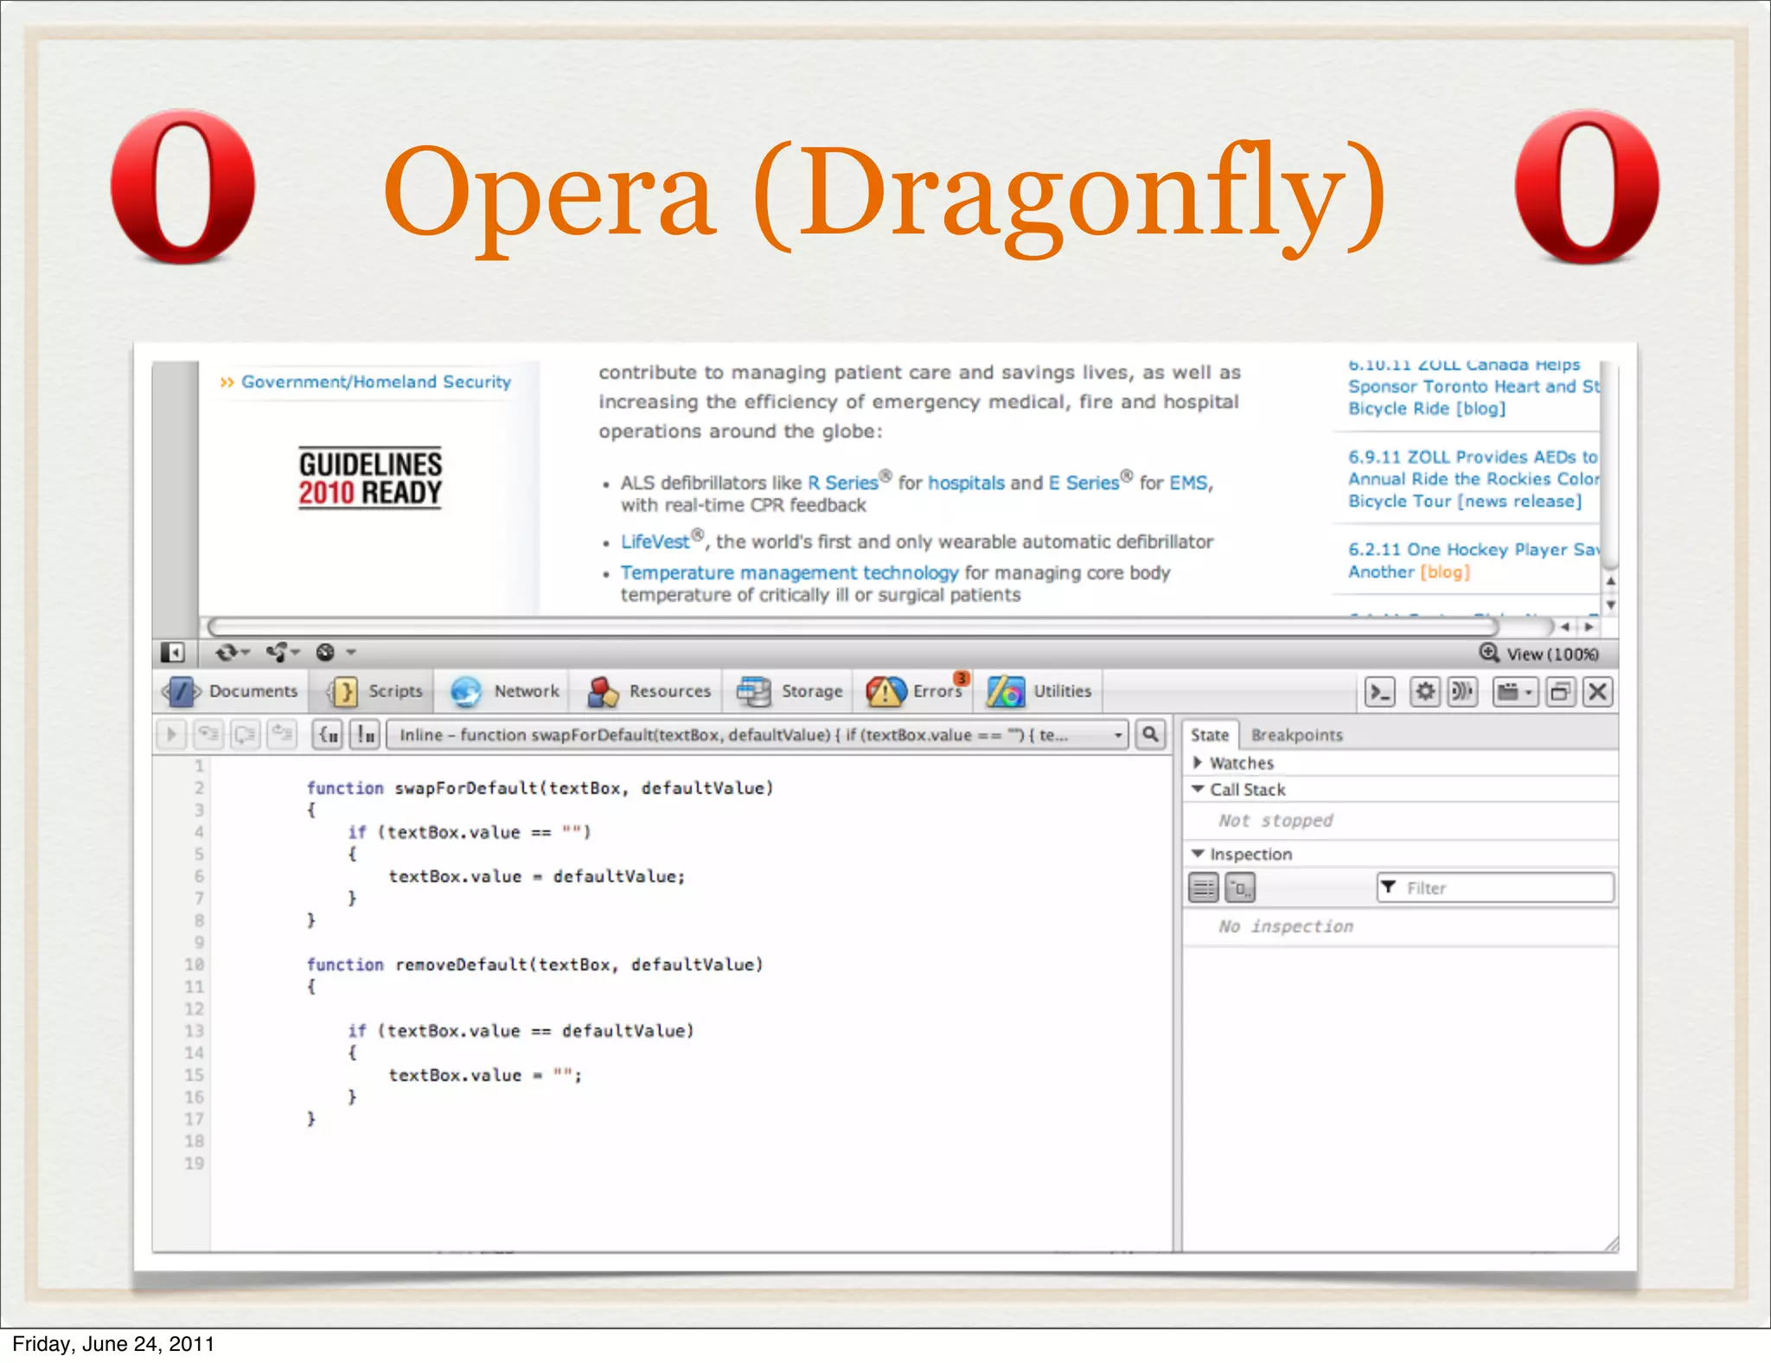1771x1363 pixels.
Task: Click 'No inspection' text
Action: point(1286,926)
